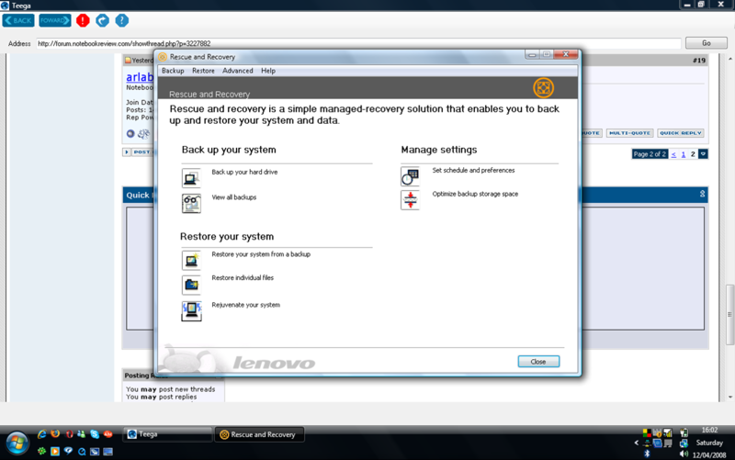Click Back up your hard drive link
Screen dimensions: 735x460
coord(244,172)
